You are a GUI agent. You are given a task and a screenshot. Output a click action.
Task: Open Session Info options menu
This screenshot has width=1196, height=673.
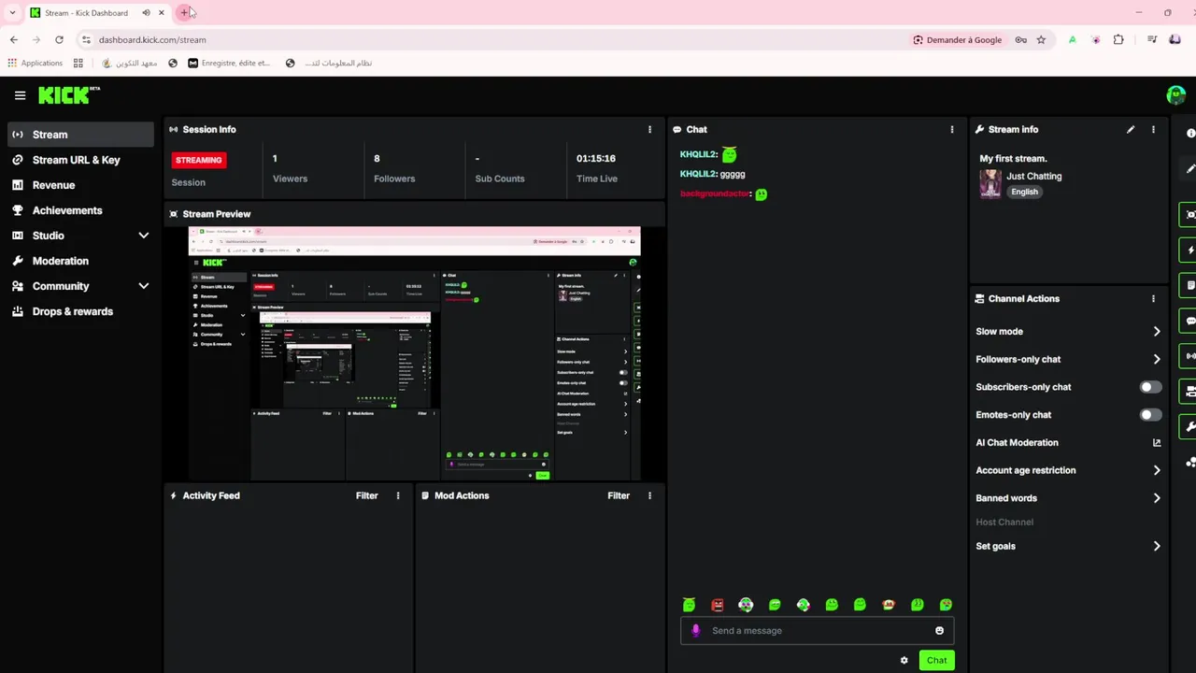pos(650,130)
